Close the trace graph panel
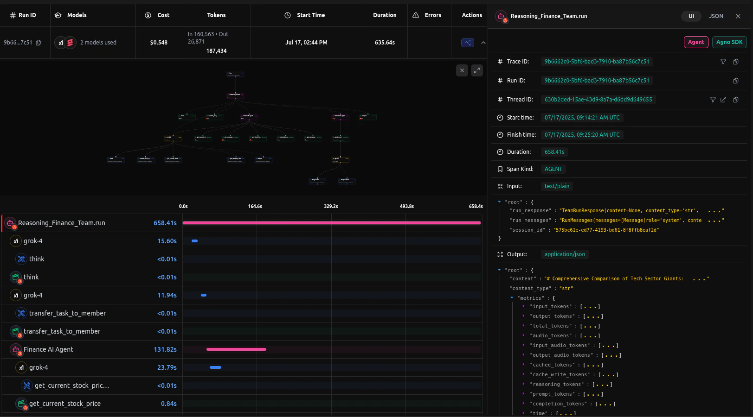 462,70
